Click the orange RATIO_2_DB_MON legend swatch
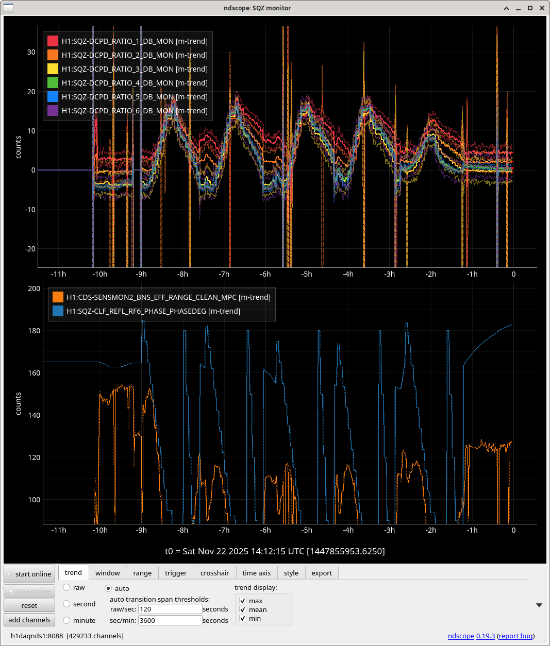Viewport: 550px width, 646px height. (53, 55)
